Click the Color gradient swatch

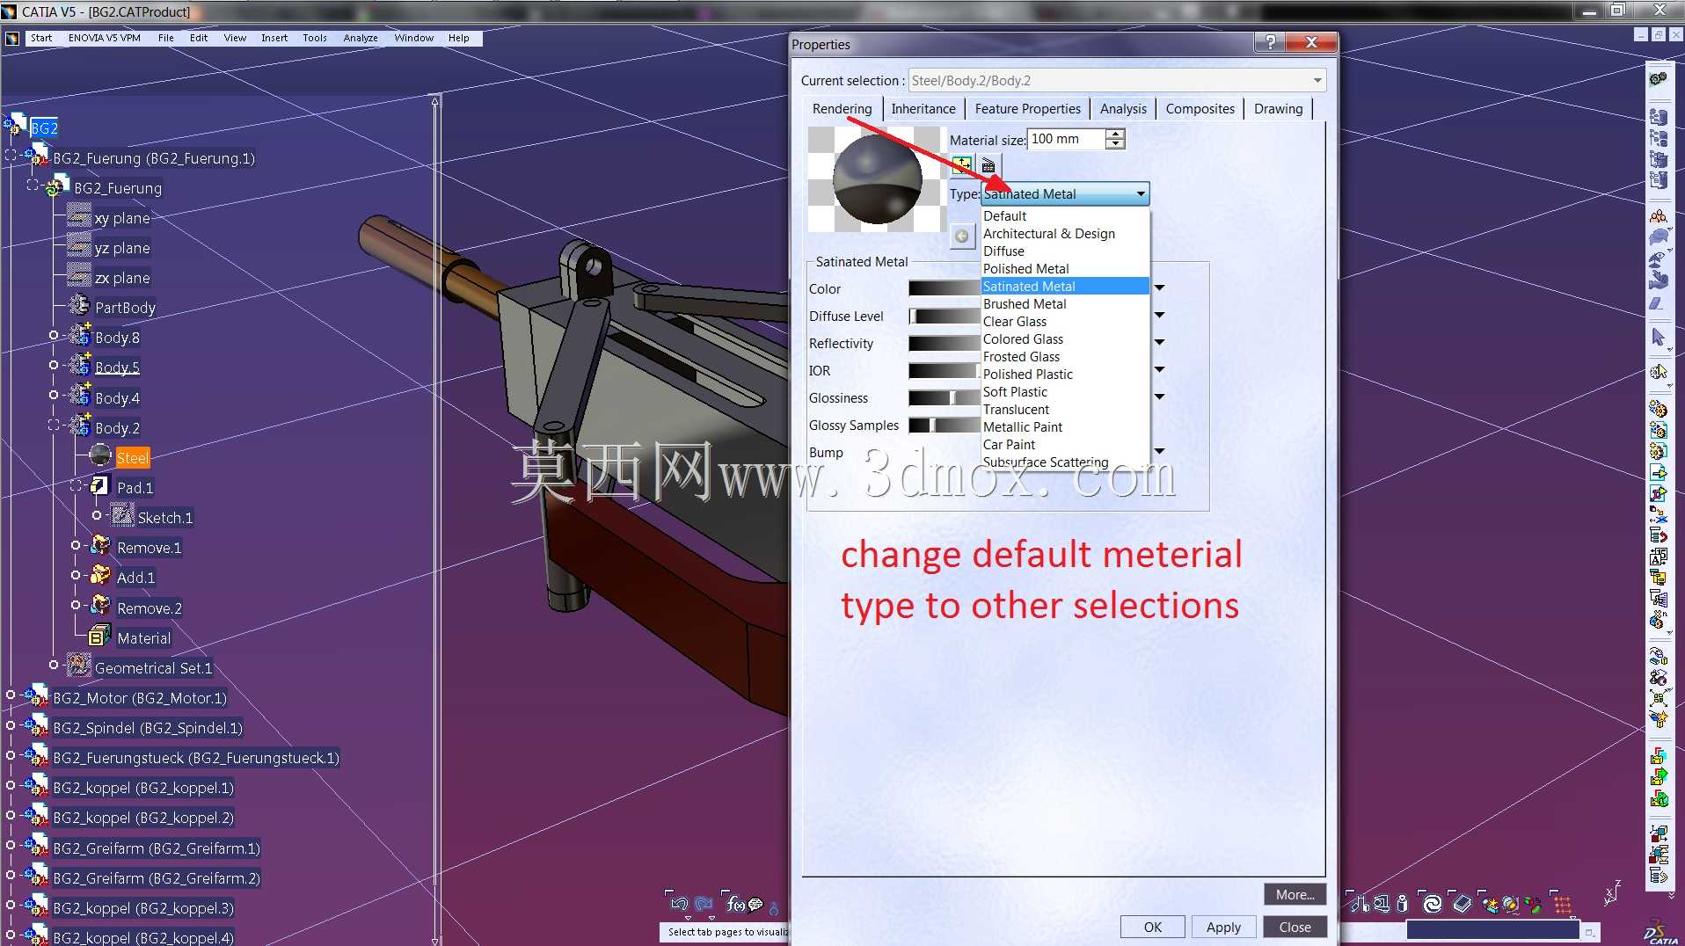click(945, 288)
